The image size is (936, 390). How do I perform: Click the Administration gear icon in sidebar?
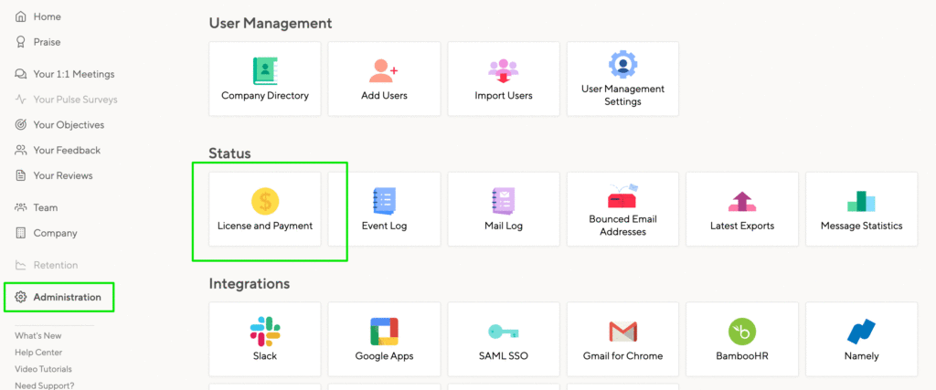click(21, 297)
